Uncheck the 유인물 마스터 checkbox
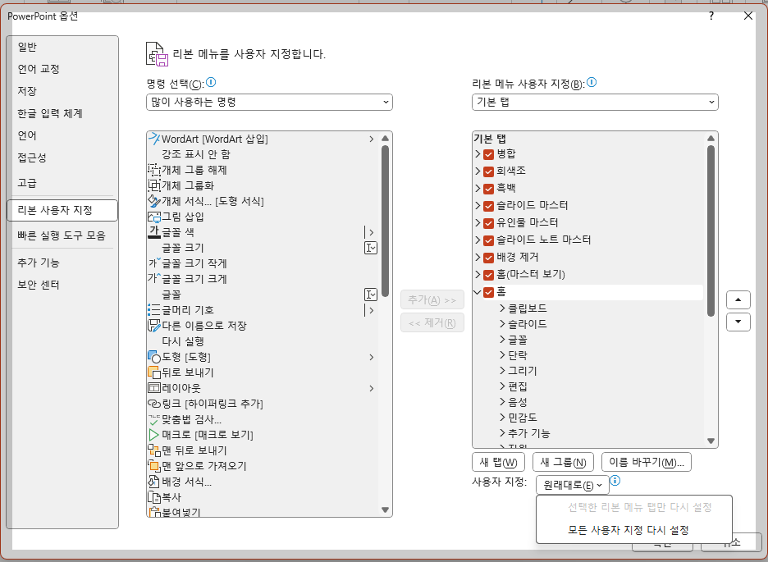This screenshot has height=562, width=768. (x=488, y=223)
